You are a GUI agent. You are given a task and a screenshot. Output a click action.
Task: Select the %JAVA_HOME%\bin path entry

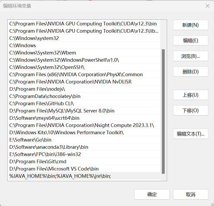tap(60, 176)
